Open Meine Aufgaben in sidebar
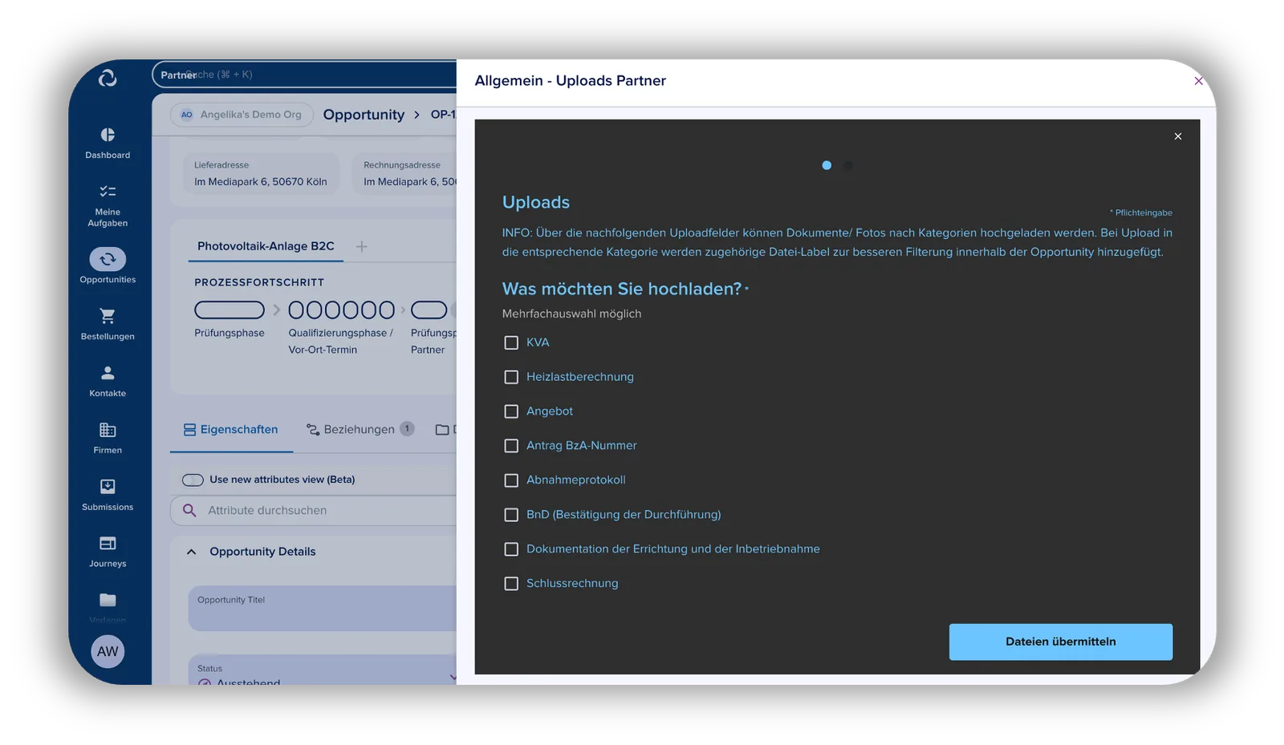The width and height of the screenshot is (1284, 745). 108,205
